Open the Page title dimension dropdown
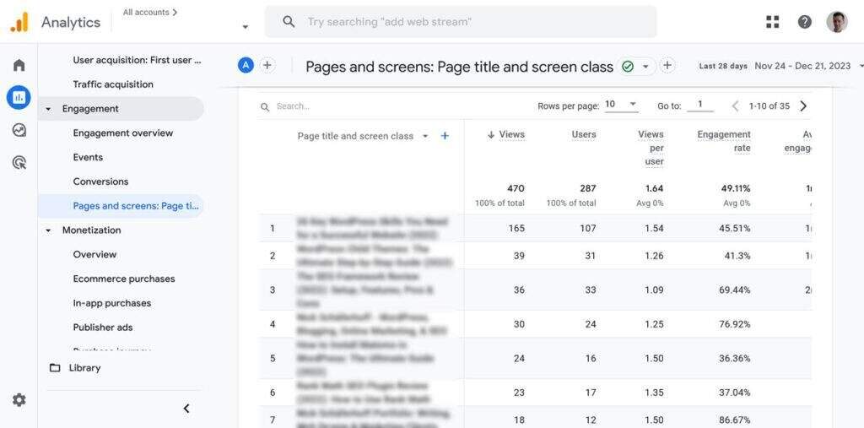Image resolution: width=864 pixels, height=428 pixels. [x=425, y=136]
